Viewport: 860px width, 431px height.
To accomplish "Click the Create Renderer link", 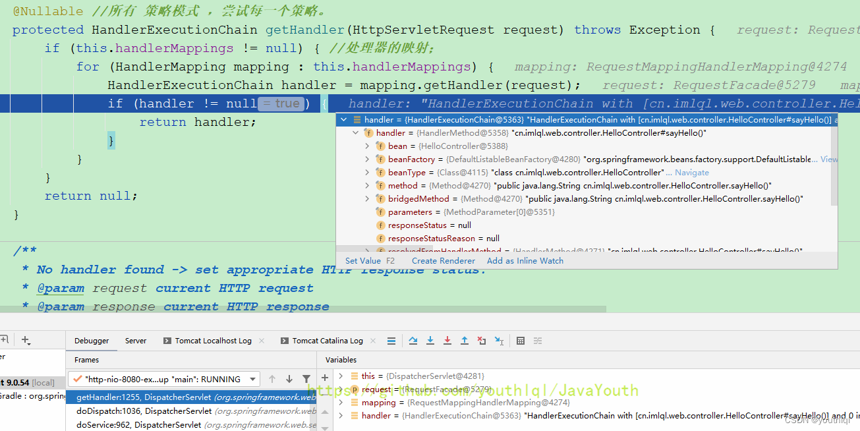I will tap(444, 261).
